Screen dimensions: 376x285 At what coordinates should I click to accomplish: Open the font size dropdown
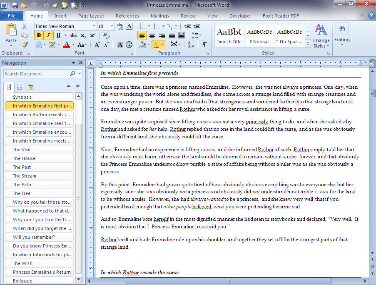(112, 26)
